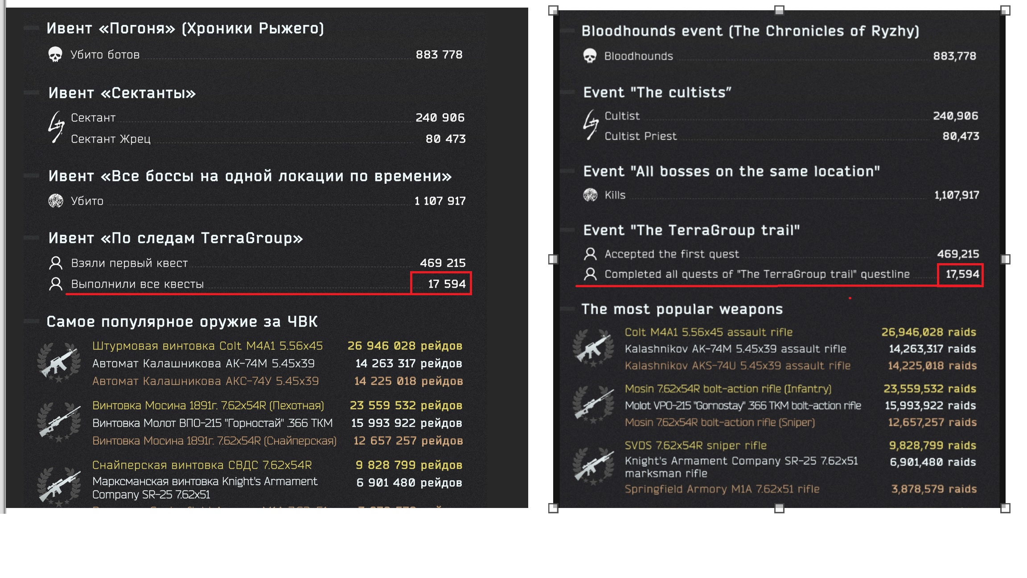The height and width of the screenshot is (578, 1027).
Task: Select the round icon next to Kills
Action: (x=590, y=195)
